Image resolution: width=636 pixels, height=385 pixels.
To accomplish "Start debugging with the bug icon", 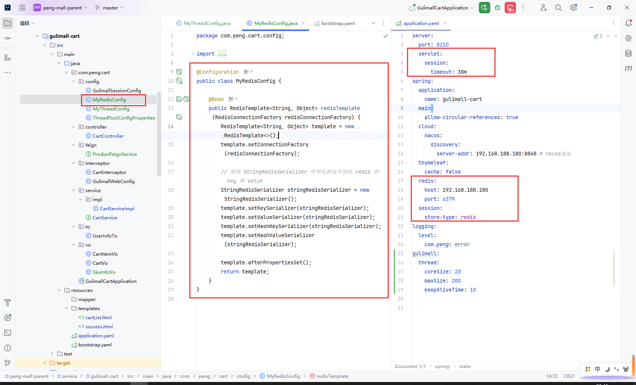I will 497,8.
